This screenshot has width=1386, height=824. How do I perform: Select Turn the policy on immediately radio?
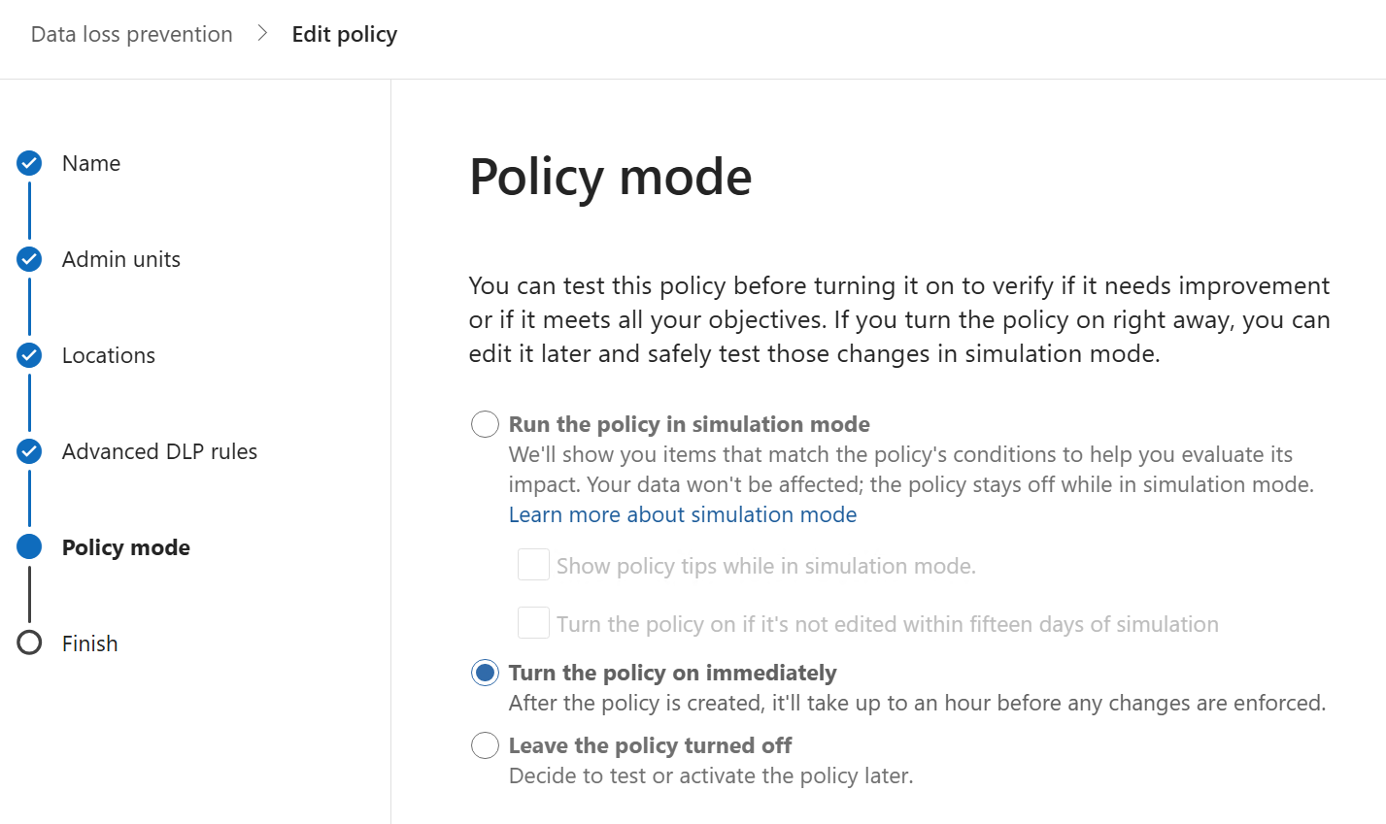(x=485, y=673)
